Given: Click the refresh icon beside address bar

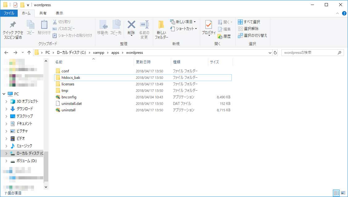Looking at the screenshot, I should [275, 53].
